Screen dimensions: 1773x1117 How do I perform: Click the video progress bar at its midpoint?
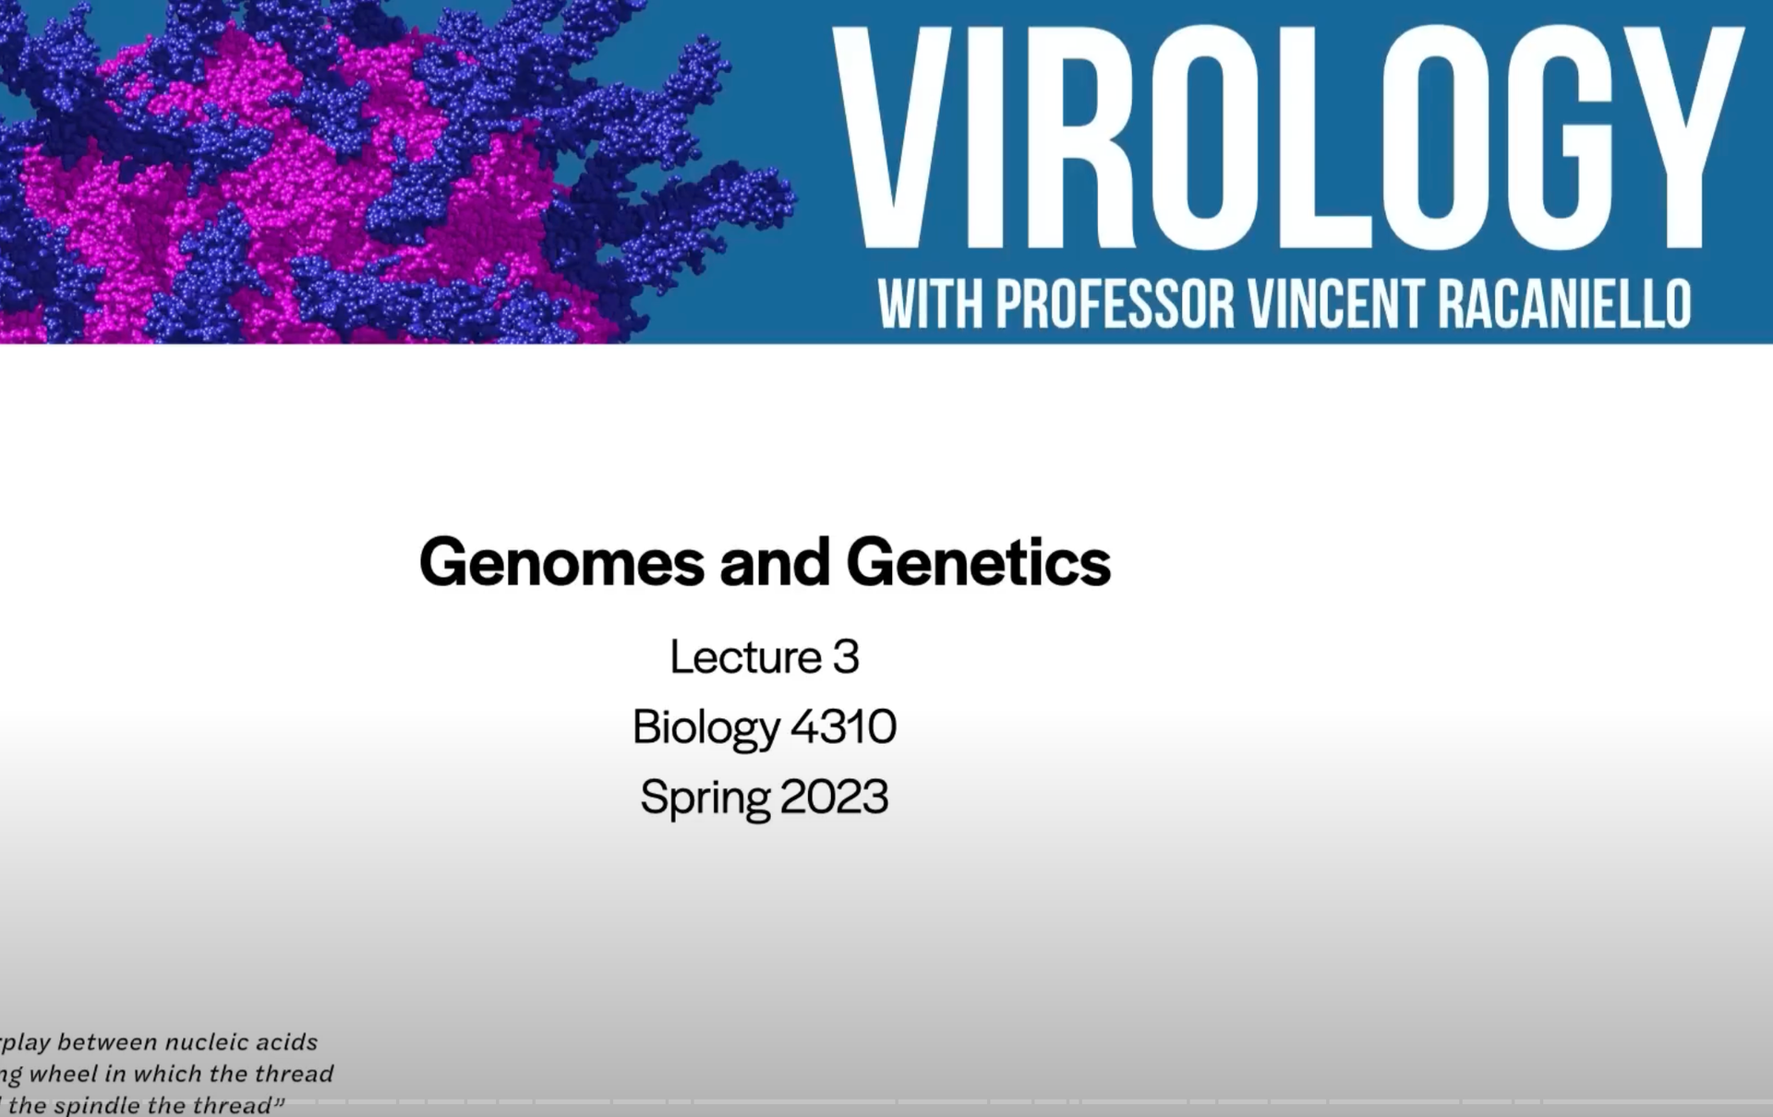[886, 1102]
